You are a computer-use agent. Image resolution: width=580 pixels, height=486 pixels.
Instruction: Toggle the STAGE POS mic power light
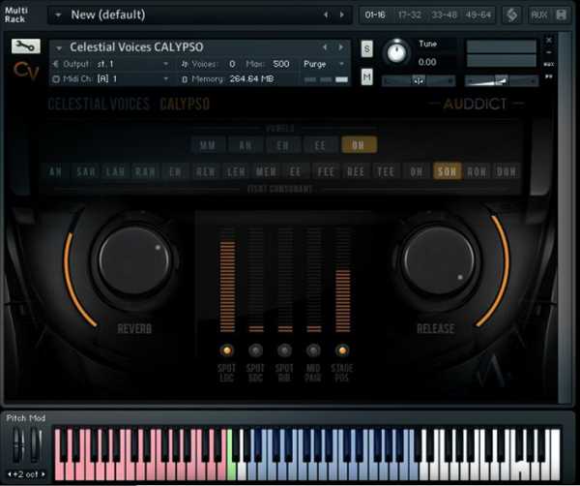[342, 350]
